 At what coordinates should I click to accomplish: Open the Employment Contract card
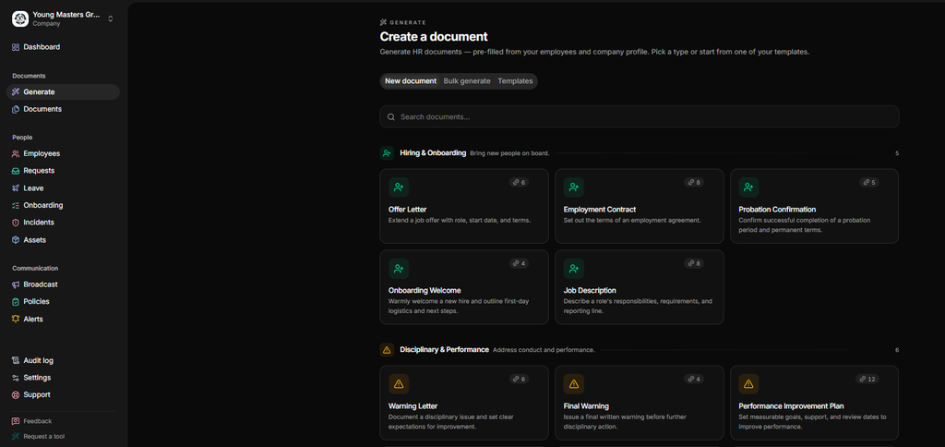click(x=639, y=206)
